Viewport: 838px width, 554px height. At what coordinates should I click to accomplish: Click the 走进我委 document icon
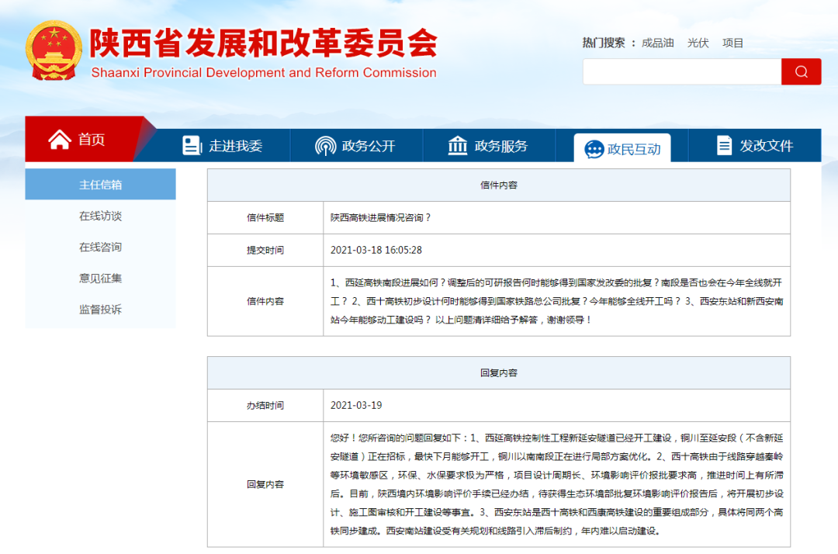[192, 145]
